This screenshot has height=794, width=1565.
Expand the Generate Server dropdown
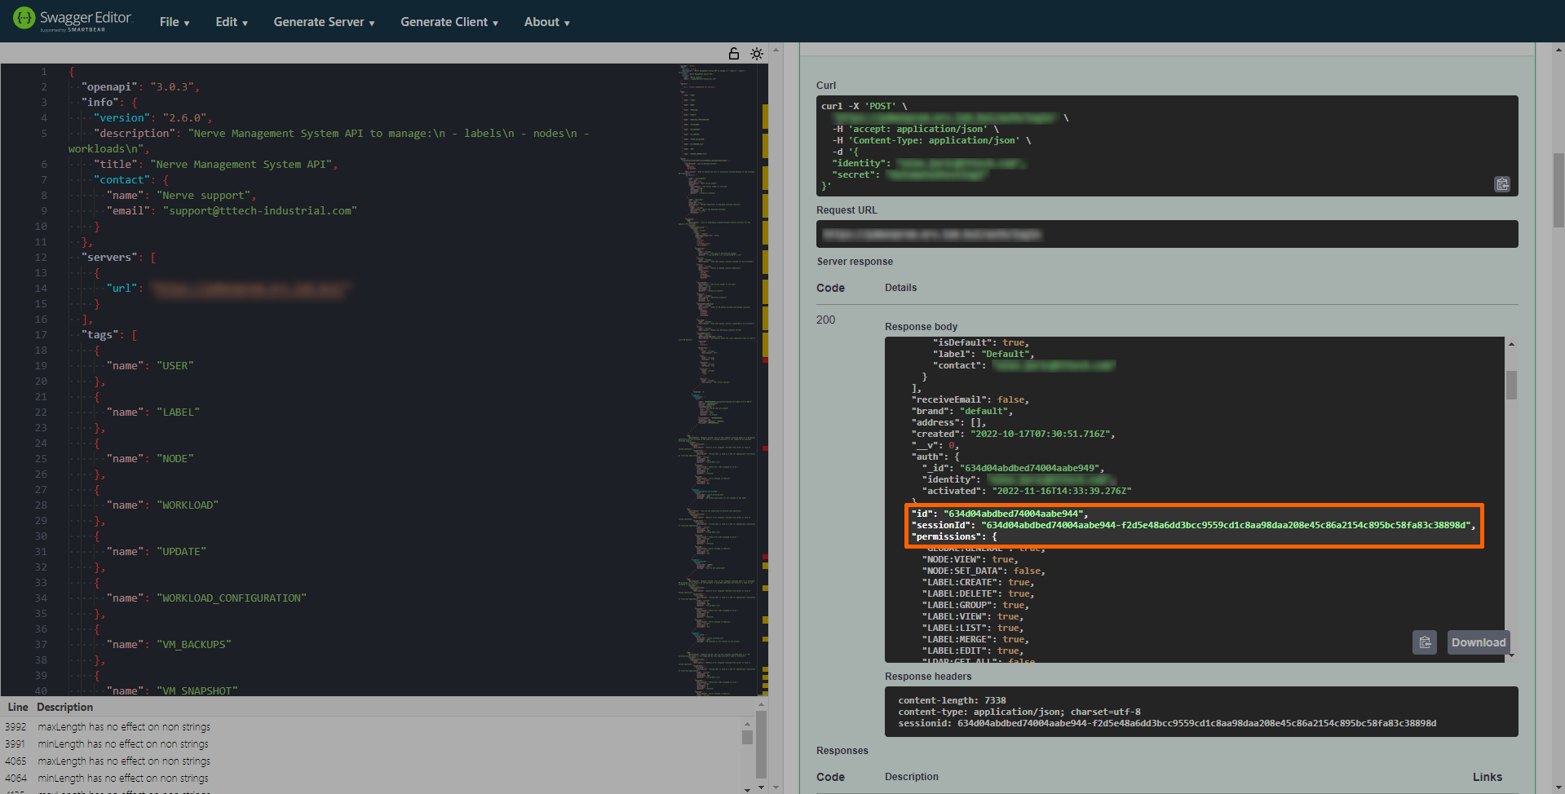(x=324, y=22)
